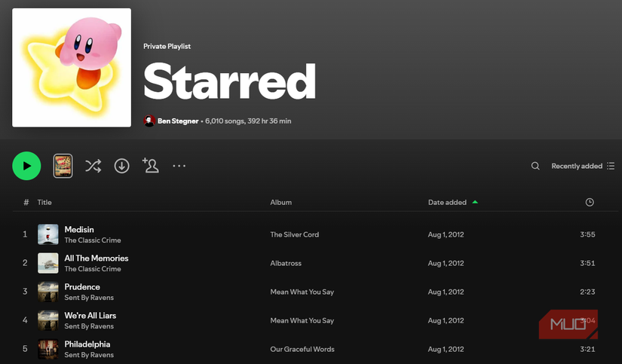
Task: Toggle shuffle for the playlist
Action: pyautogui.click(x=93, y=166)
